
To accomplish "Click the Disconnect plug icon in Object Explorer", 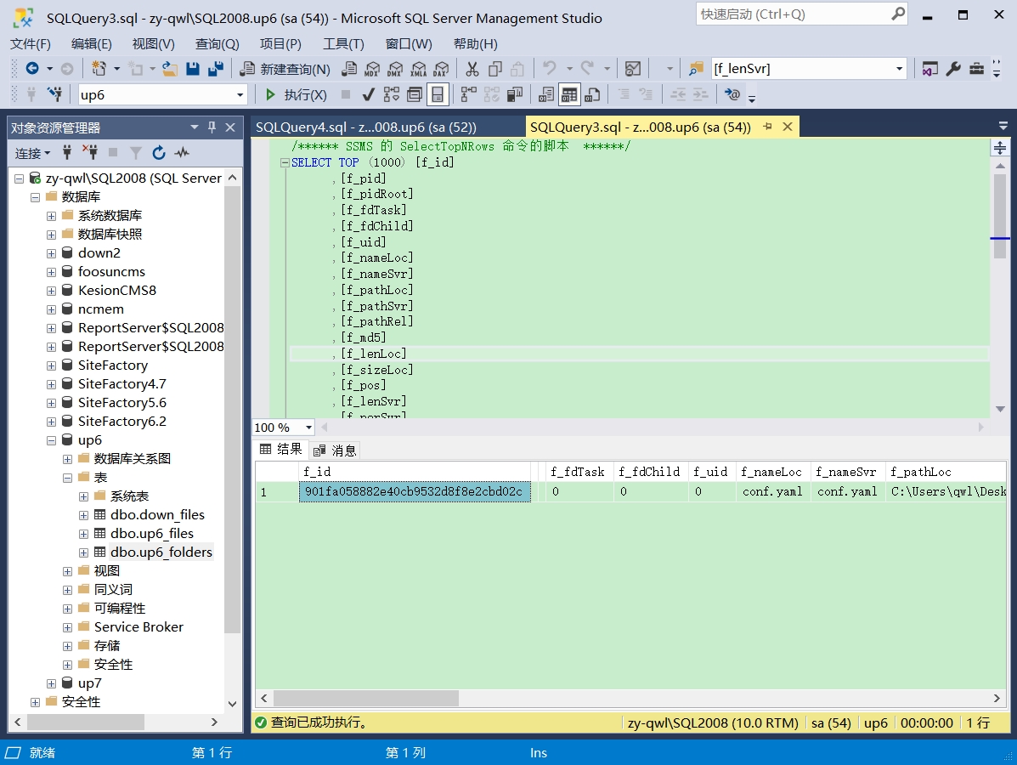I will [x=90, y=153].
